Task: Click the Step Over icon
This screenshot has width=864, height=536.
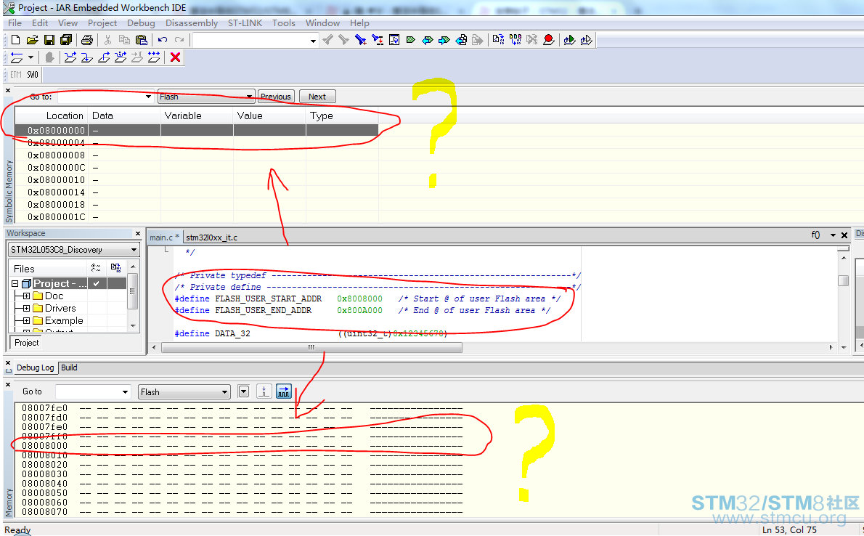Action: click(x=70, y=57)
